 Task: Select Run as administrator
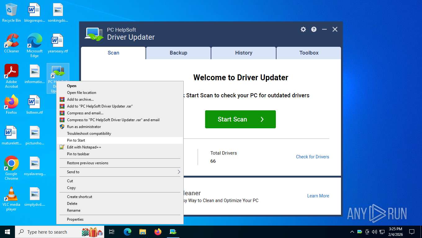click(120, 127)
